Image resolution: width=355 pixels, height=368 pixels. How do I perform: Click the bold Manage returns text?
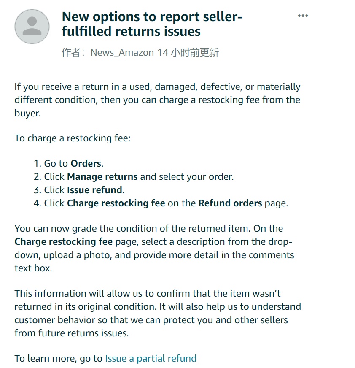(x=102, y=177)
